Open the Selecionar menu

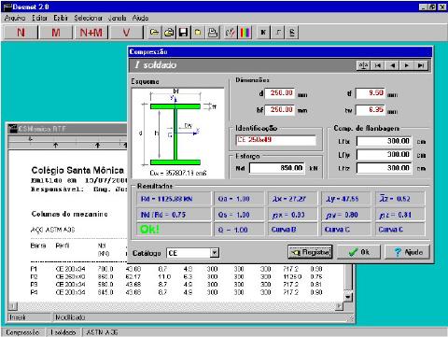tap(88, 18)
